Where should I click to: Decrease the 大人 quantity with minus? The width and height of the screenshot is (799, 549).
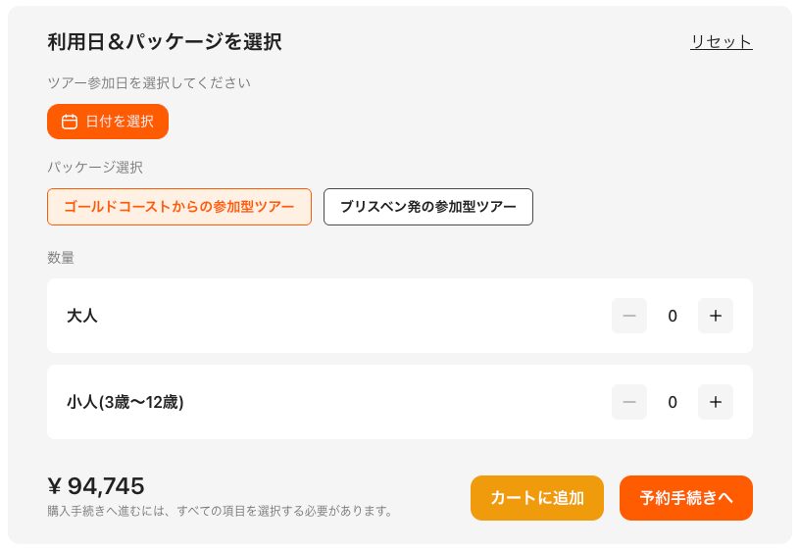(x=629, y=316)
